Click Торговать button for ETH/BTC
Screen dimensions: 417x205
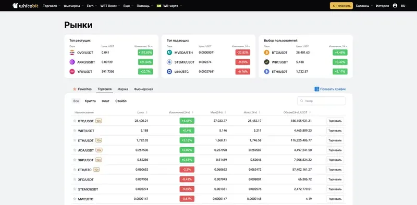335,170
